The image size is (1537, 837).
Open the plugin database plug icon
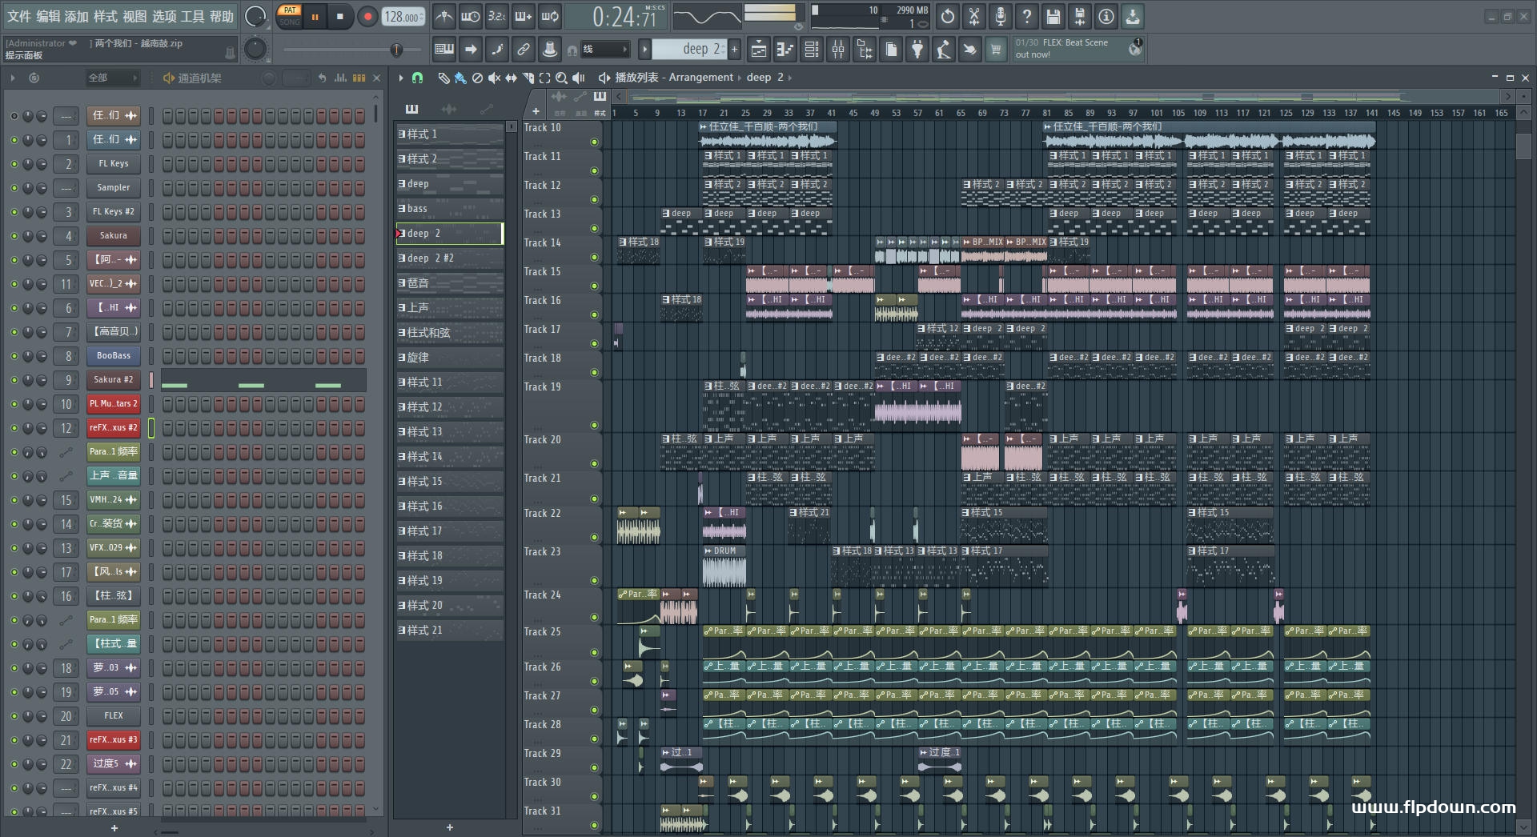click(x=917, y=50)
